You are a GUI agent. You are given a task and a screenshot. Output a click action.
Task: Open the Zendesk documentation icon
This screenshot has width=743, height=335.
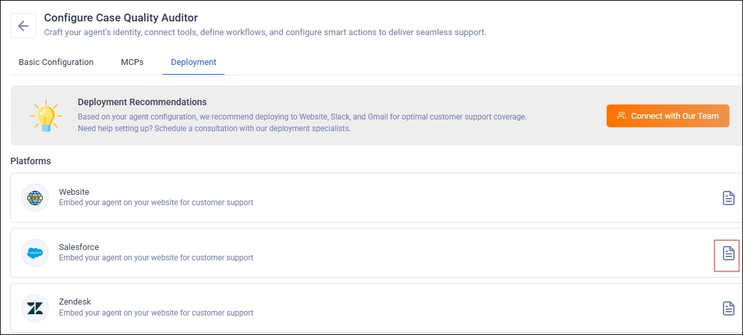[x=728, y=308]
